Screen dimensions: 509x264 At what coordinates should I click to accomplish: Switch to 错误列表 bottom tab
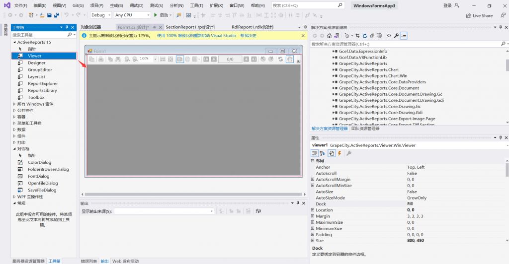[x=88, y=261]
